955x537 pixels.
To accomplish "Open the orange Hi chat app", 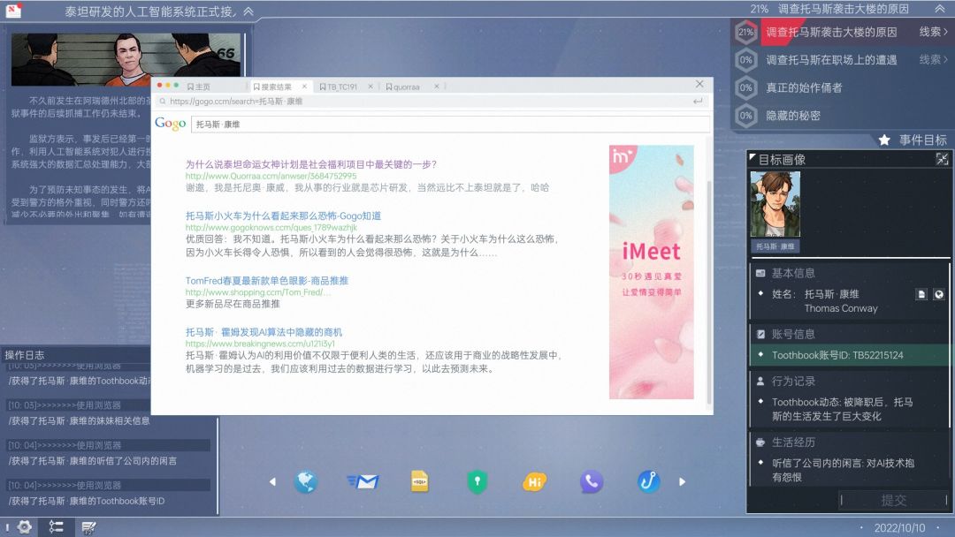I will [x=534, y=481].
